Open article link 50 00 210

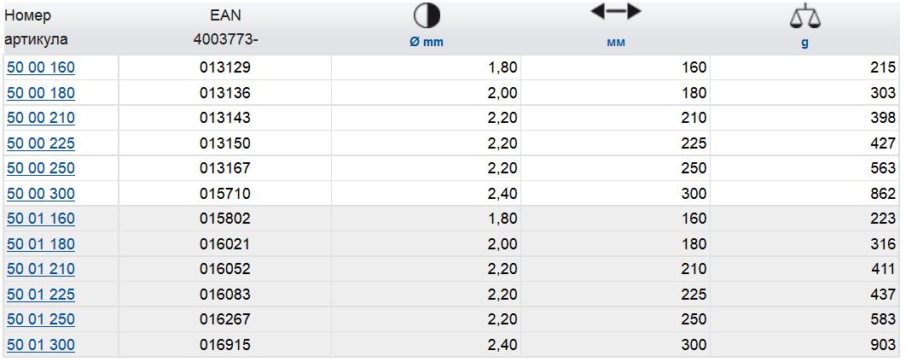(x=41, y=118)
